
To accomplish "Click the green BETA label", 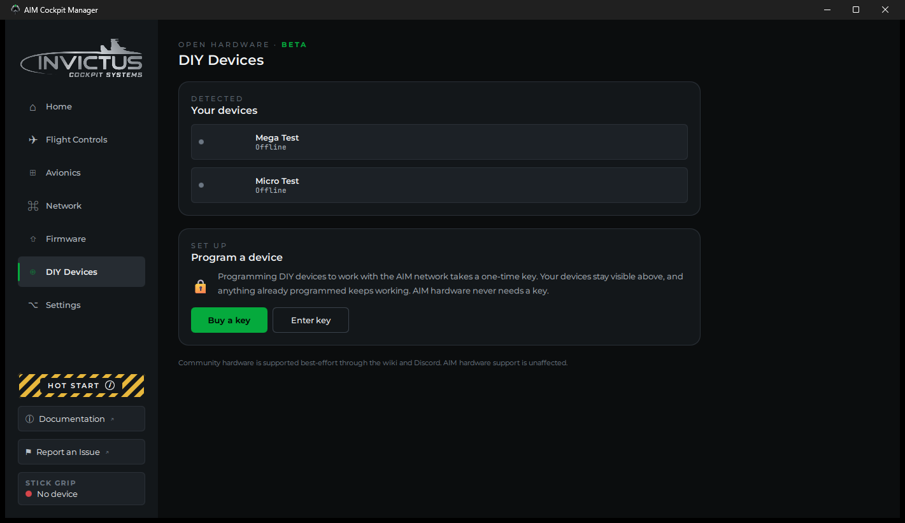I will 294,45.
